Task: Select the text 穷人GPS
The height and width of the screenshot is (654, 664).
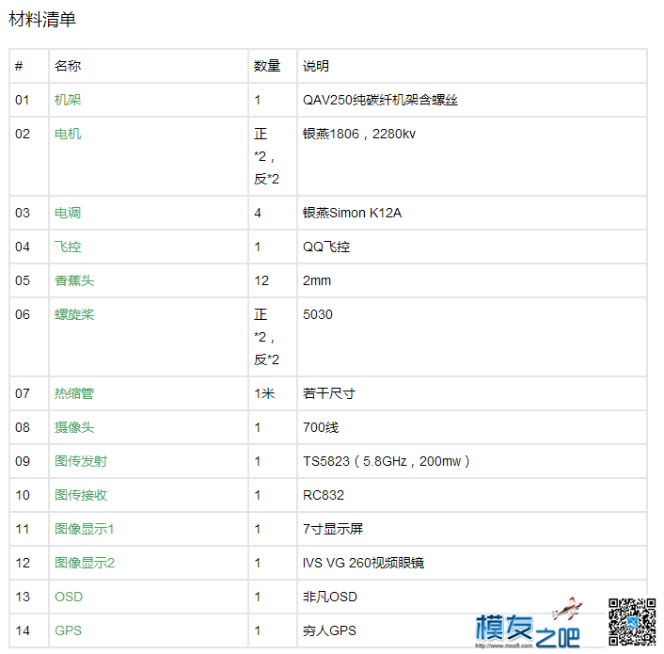Action: click(x=329, y=630)
